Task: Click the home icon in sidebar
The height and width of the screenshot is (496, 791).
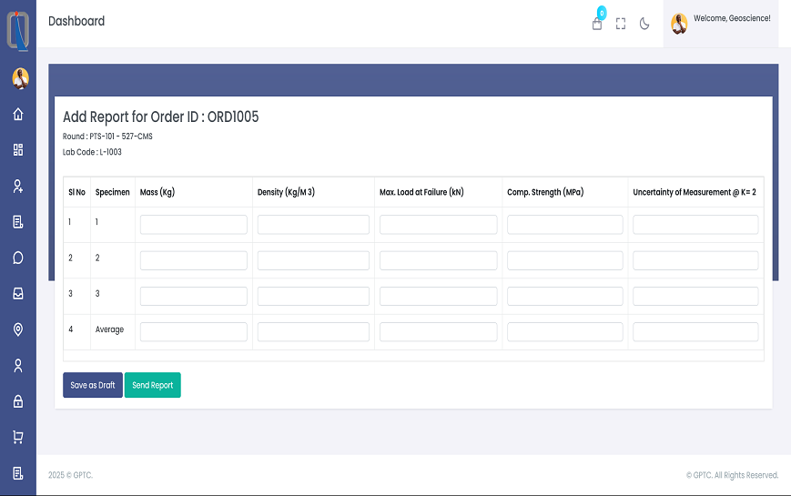Action: (18, 115)
